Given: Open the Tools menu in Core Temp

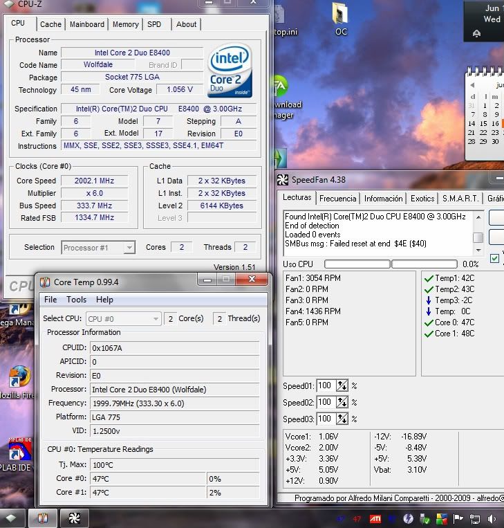Looking at the screenshot, I should pyautogui.click(x=76, y=300).
